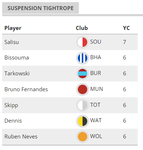Click the Brighton blue striped club badge
Image resolution: width=143 pixels, height=150 pixels.
tap(82, 58)
